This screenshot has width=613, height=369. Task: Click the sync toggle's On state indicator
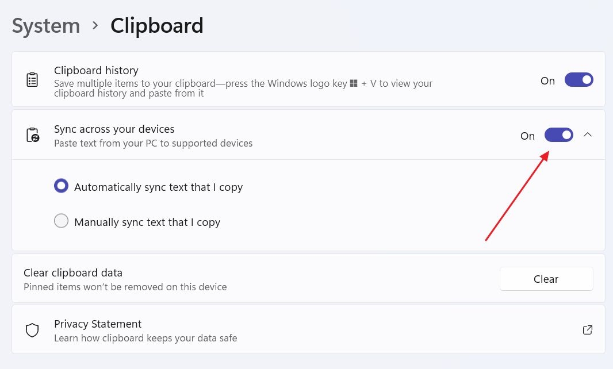(x=527, y=136)
